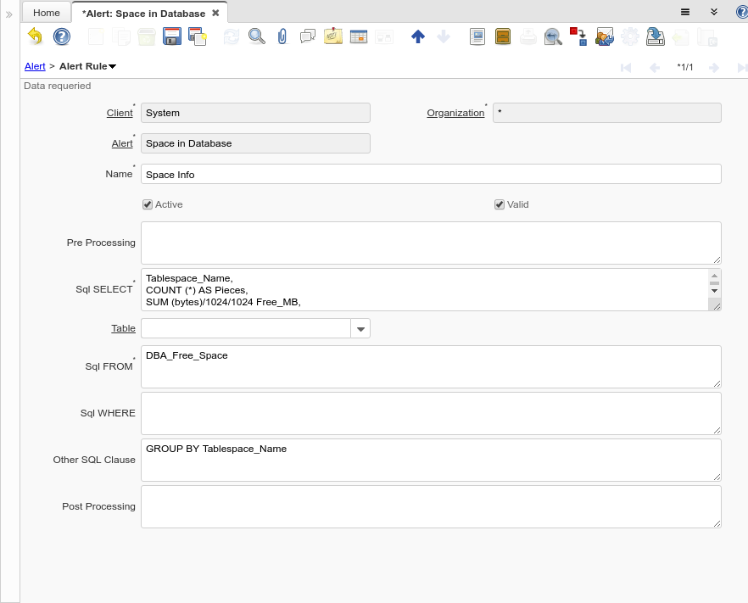Screen dimensions: 748x603
Task: Click the Undo changes toolbar icon
Action: 35,36
